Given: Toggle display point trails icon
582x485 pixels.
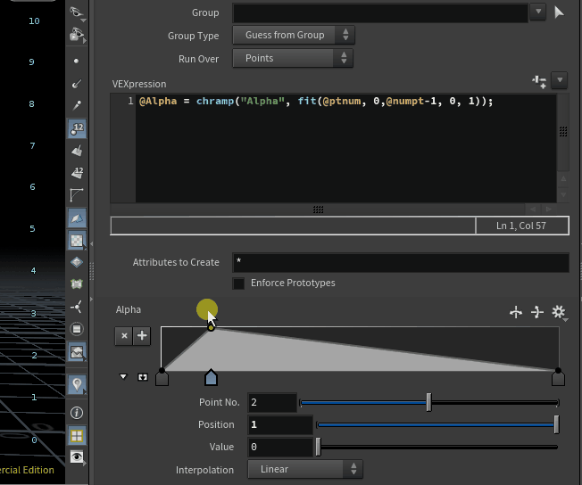Looking at the screenshot, I should click(77, 106).
